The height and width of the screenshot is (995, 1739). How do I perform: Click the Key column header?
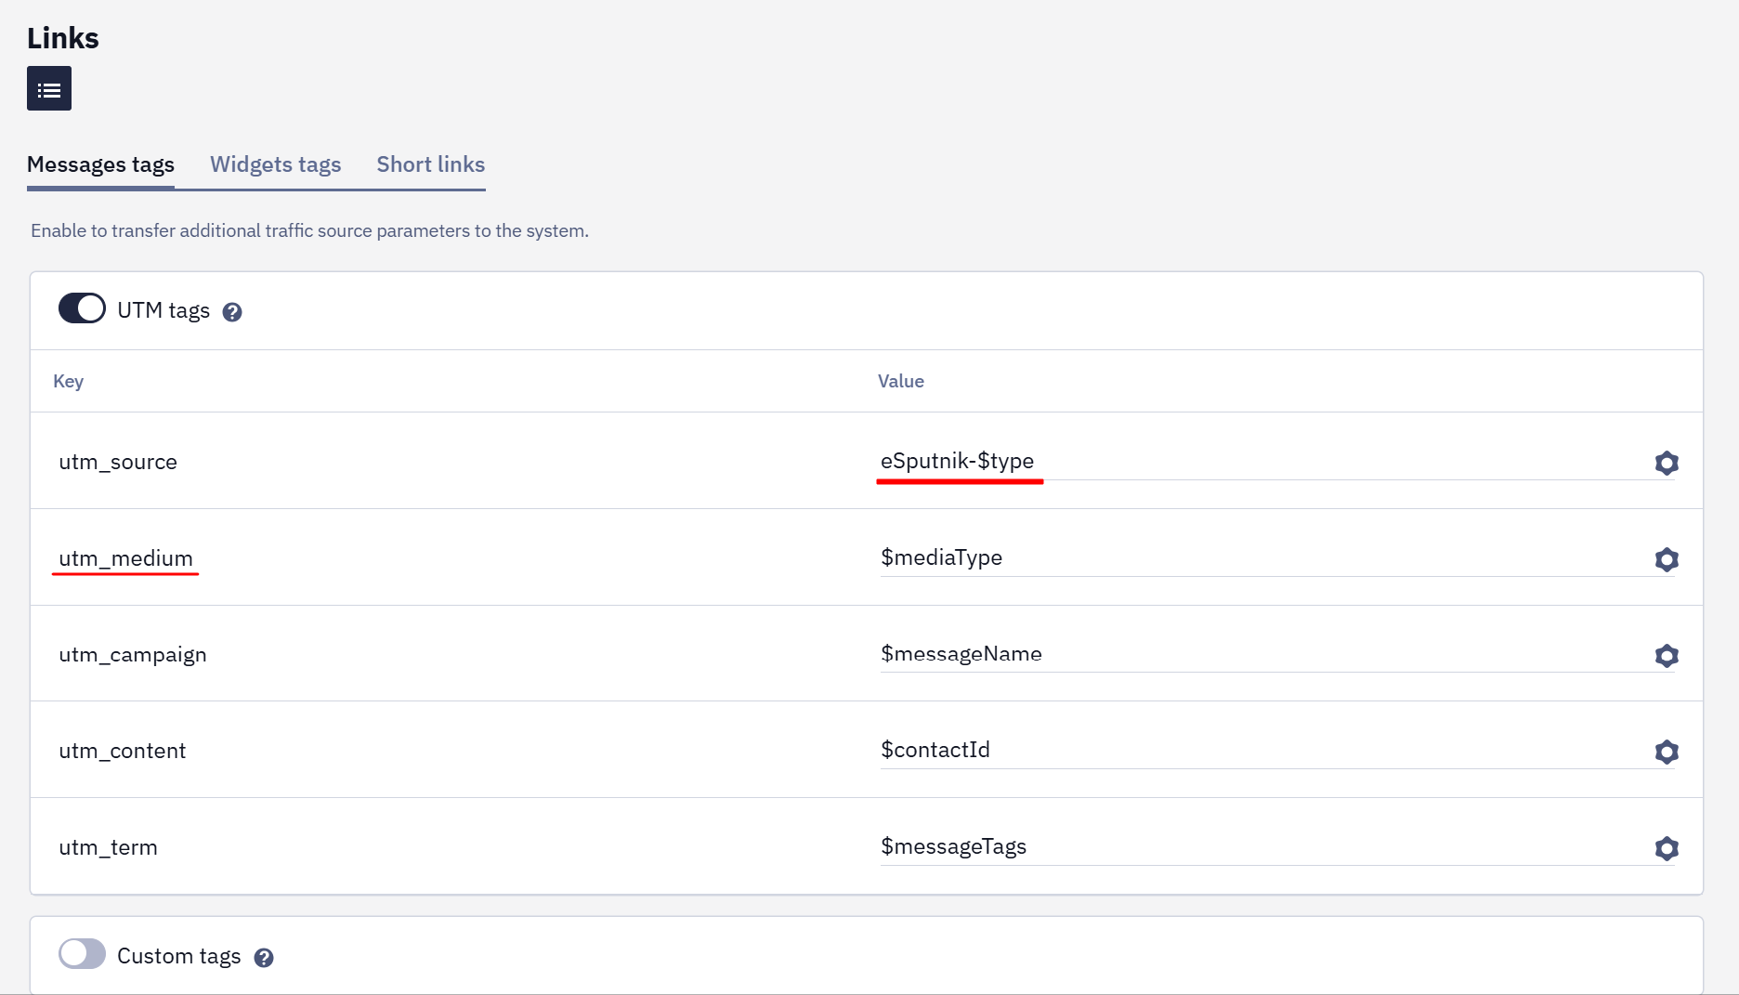click(69, 382)
